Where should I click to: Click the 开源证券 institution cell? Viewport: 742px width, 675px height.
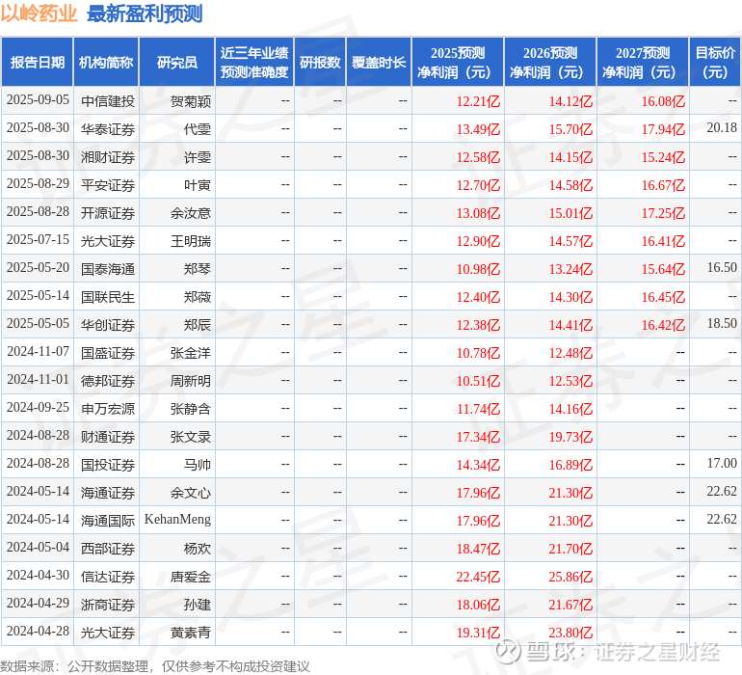click(108, 213)
